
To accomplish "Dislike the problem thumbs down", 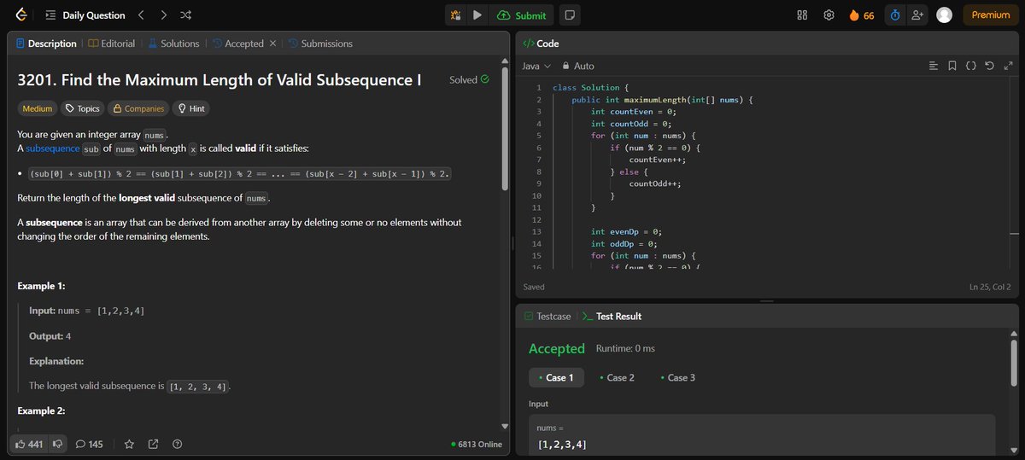I will [x=58, y=444].
